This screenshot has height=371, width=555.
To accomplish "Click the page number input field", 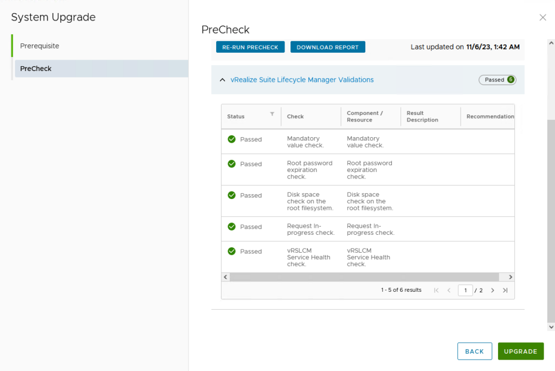I will pos(465,290).
